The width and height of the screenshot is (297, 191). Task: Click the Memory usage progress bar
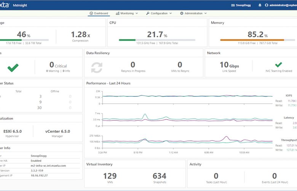pos(258,40)
